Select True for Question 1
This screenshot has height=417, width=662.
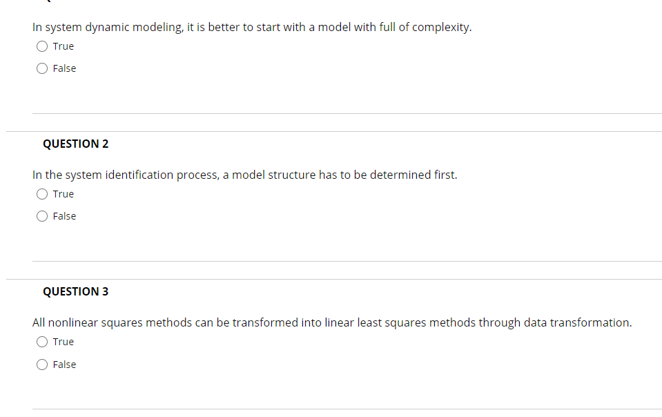[x=42, y=46]
